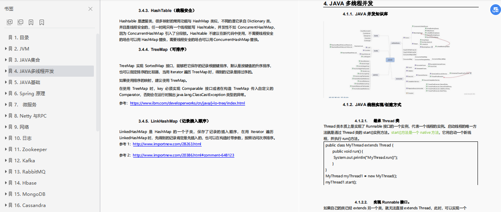Click the bookmark icon beside 11. Zookeeper

pyautogui.click(x=10, y=149)
